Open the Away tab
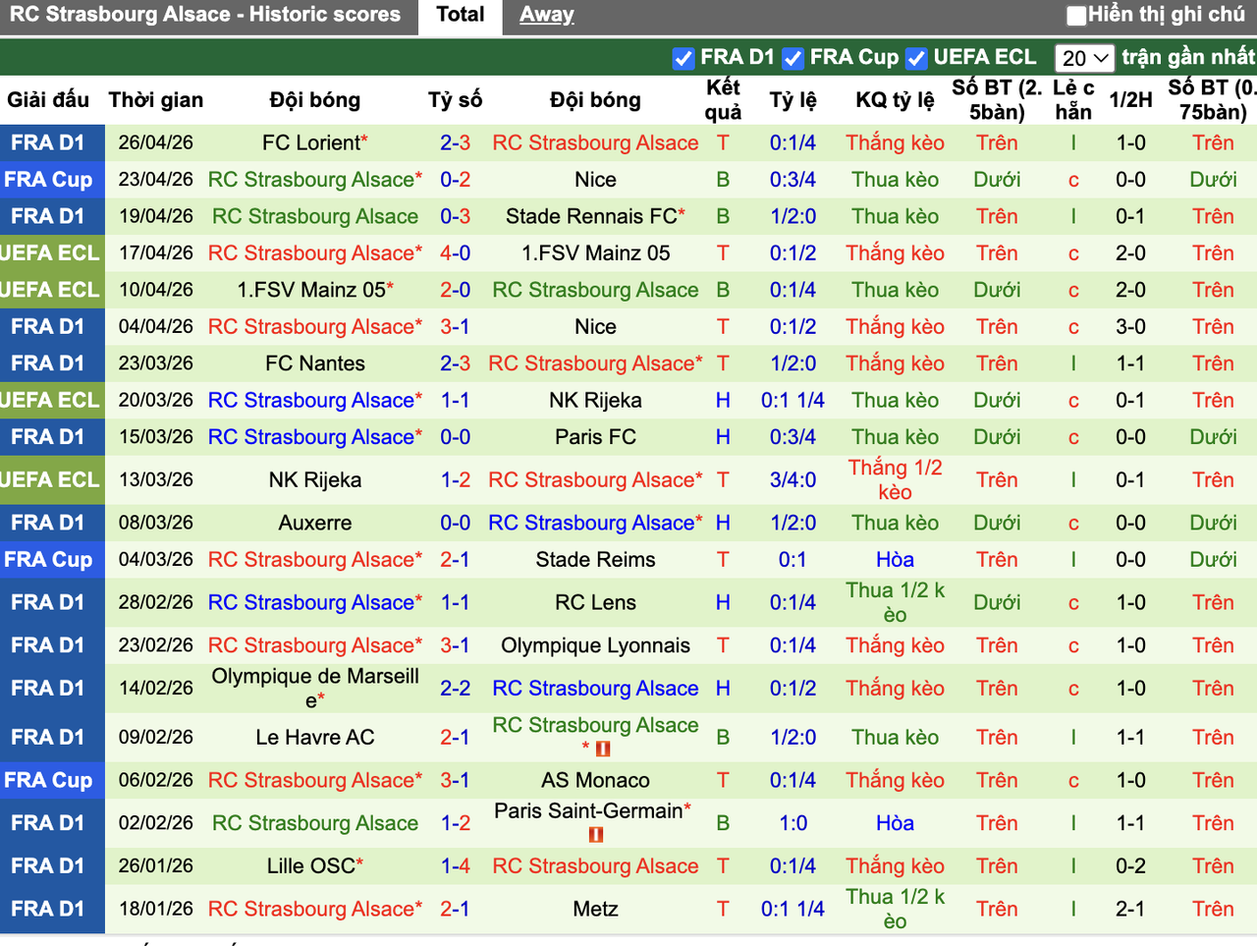The image size is (1257, 946). [547, 15]
